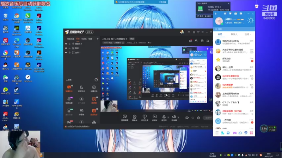The width and height of the screenshot is (282, 158).
Task: Expand the speaker options arrow
Action: coord(178,117)
